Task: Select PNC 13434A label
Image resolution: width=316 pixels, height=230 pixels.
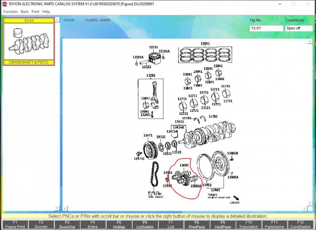Action: tap(179, 128)
